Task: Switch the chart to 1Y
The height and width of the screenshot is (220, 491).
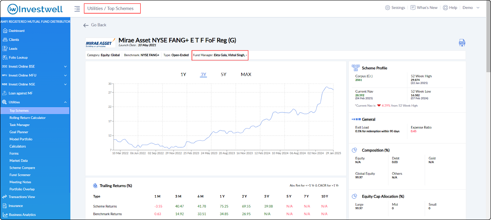Action: click(x=183, y=74)
